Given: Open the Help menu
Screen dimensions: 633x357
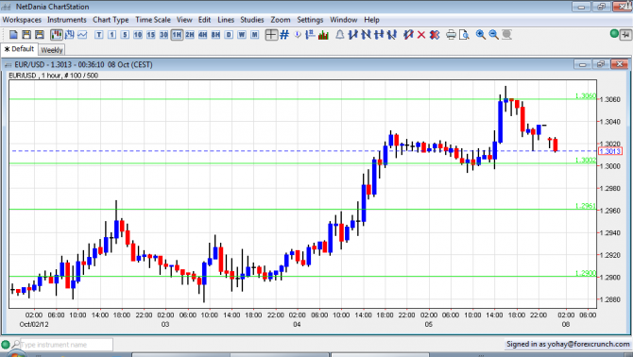Looking at the screenshot, I should pos(371,20).
